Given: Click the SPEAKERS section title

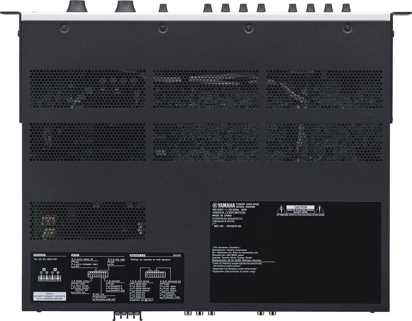Looking at the screenshot, I should pyautogui.click(x=39, y=255).
